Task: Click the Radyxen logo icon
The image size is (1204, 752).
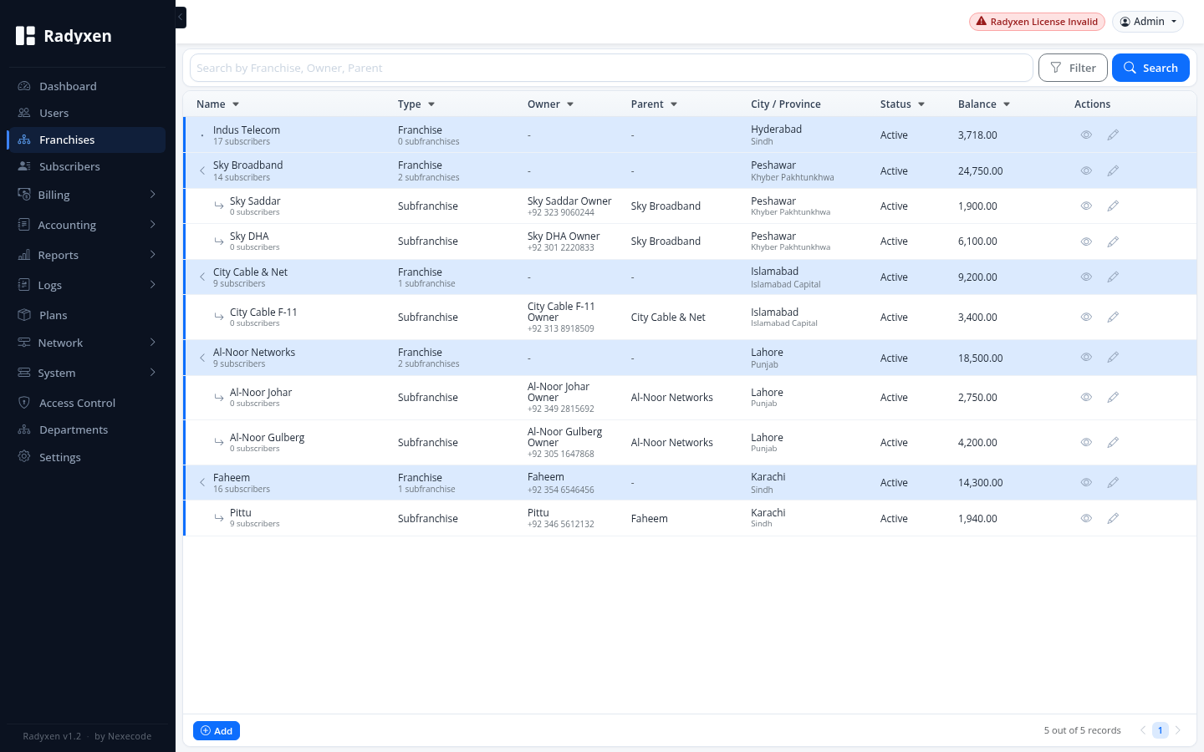Action: pyautogui.click(x=26, y=36)
